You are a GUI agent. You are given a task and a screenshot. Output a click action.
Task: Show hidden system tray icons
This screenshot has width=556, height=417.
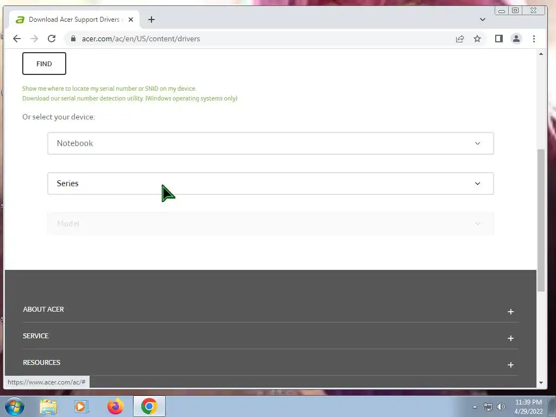(475, 407)
